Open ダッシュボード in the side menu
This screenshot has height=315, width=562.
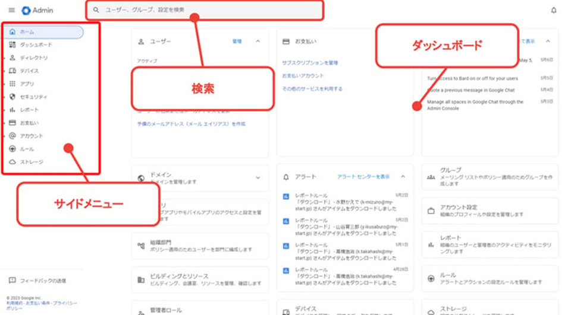pyautogui.click(x=36, y=45)
